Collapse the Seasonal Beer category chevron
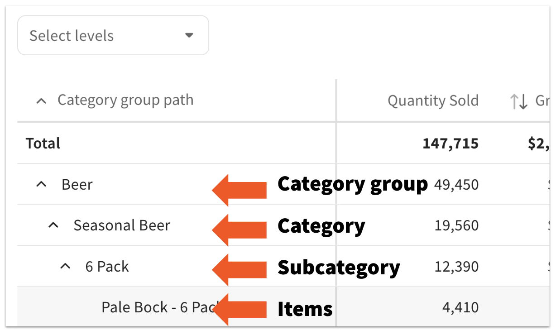The width and height of the screenshot is (556, 335). 53,225
